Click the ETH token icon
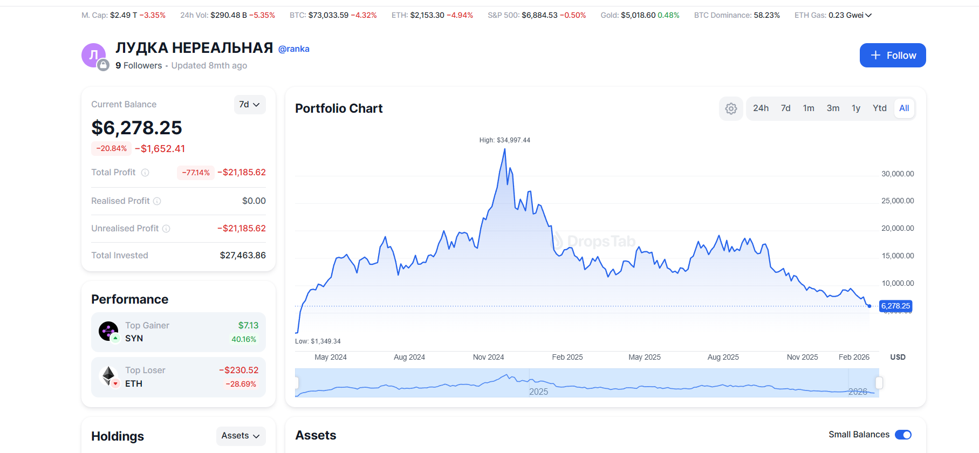The image size is (979, 453). (109, 376)
